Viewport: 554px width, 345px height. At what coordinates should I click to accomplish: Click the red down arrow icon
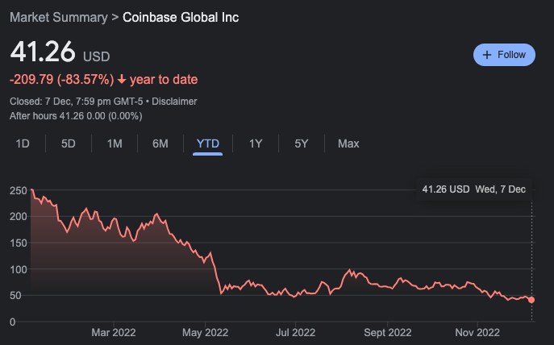point(122,80)
